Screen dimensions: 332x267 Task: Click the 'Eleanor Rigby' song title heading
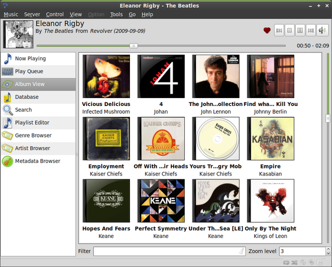(60, 23)
